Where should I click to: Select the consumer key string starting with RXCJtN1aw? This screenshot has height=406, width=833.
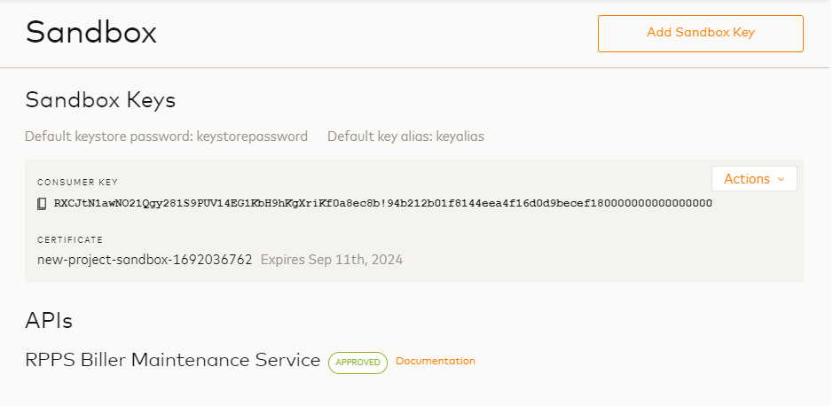pos(266,204)
